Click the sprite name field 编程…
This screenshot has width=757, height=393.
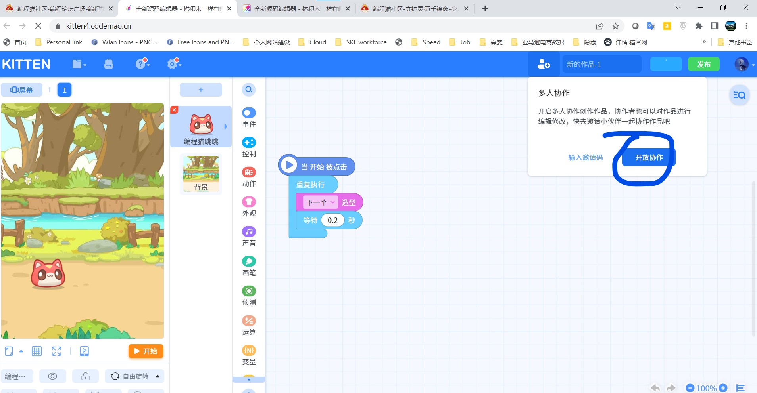click(17, 376)
